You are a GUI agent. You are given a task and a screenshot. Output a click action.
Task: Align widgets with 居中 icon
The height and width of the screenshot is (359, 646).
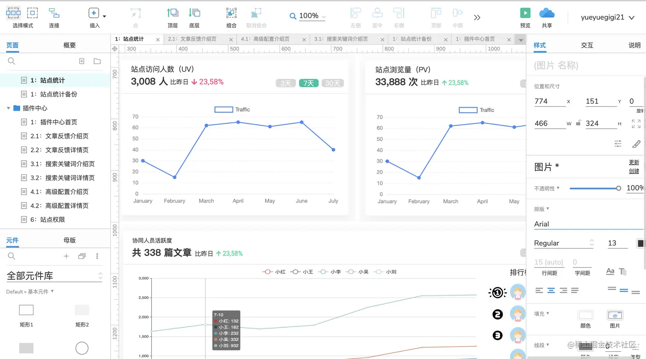(377, 13)
